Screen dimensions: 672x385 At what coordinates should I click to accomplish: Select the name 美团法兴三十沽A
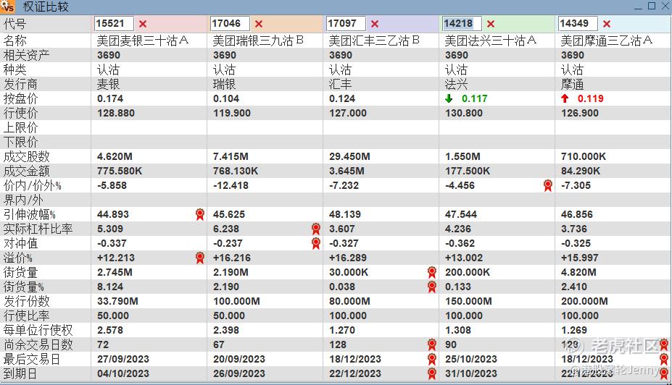491,41
